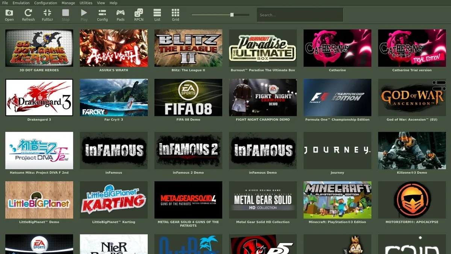Click the 'Catherine Trial version' label
This screenshot has width=451, height=254.
click(x=412, y=70)
